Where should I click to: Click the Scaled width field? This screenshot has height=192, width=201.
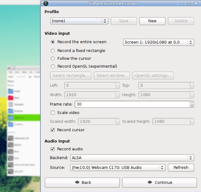coord(97,122)
